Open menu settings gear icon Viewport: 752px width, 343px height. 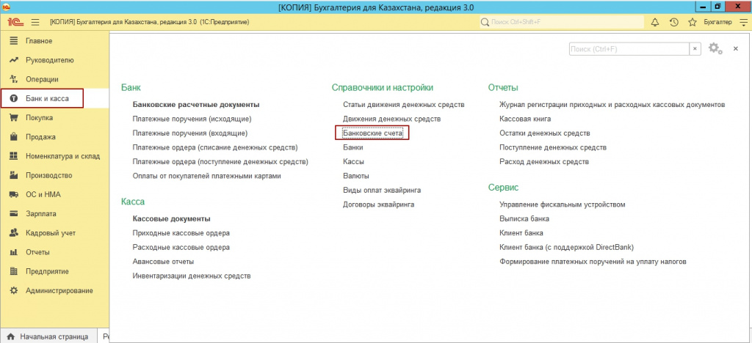pyautogui.click(x=715, y=48)
